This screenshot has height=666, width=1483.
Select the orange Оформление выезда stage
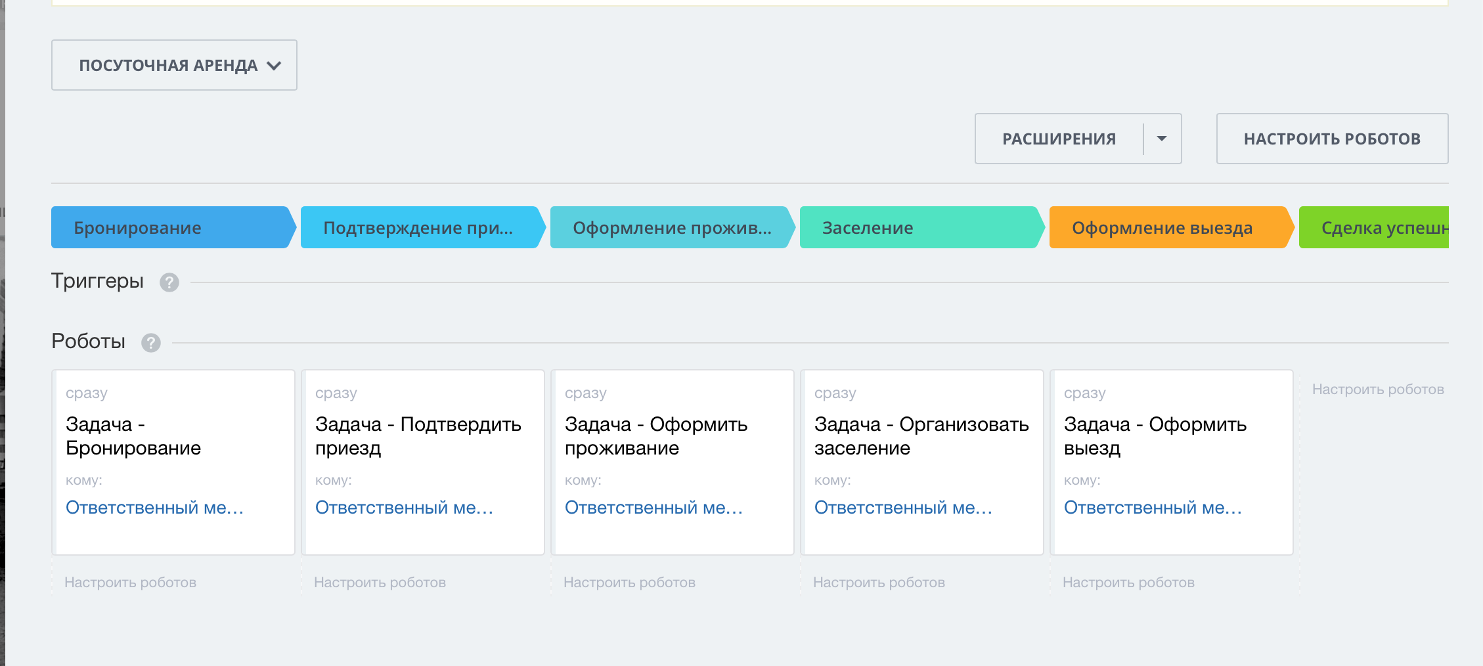(1169, 228)
